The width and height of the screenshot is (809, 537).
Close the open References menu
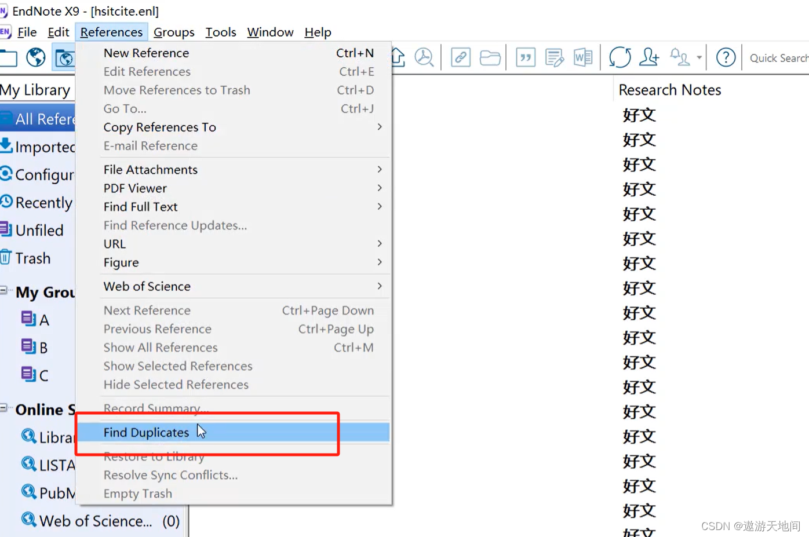[x=111, y=32]
